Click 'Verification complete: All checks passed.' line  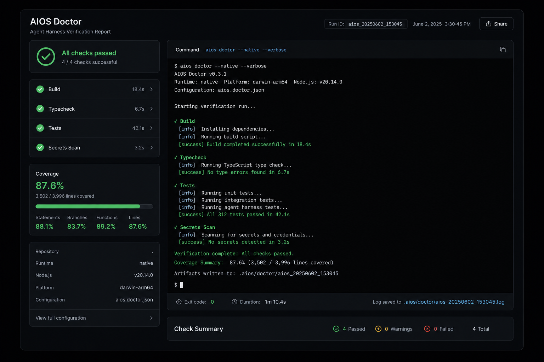tap(234, 254)
